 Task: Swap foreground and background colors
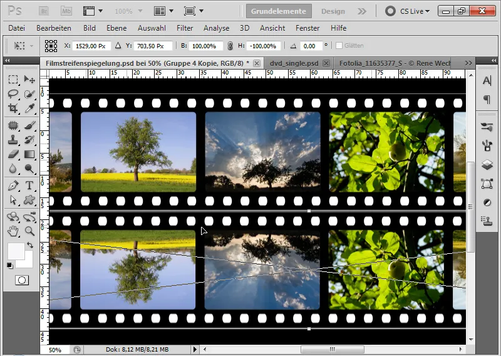click(30, 245)
